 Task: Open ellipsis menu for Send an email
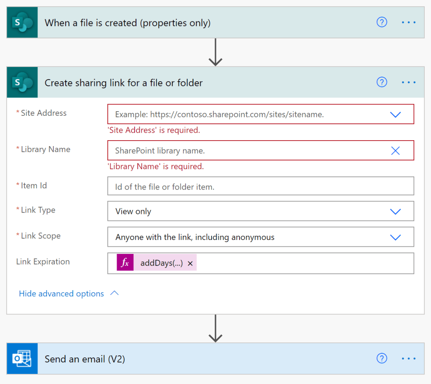[408, 359]
